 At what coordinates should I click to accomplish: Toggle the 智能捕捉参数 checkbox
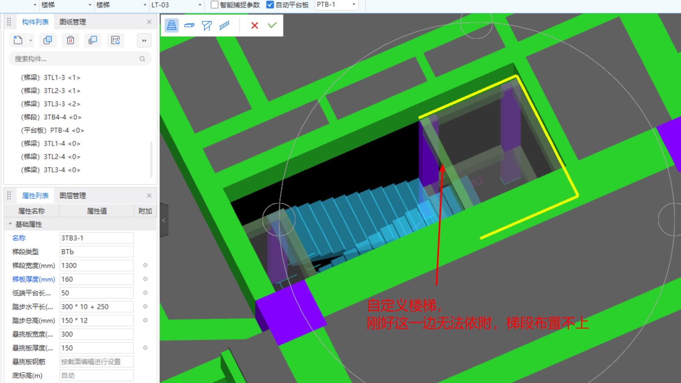click(214, 5)
